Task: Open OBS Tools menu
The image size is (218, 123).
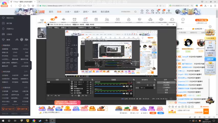Action: pyautogui.click(x=90, y=28)
